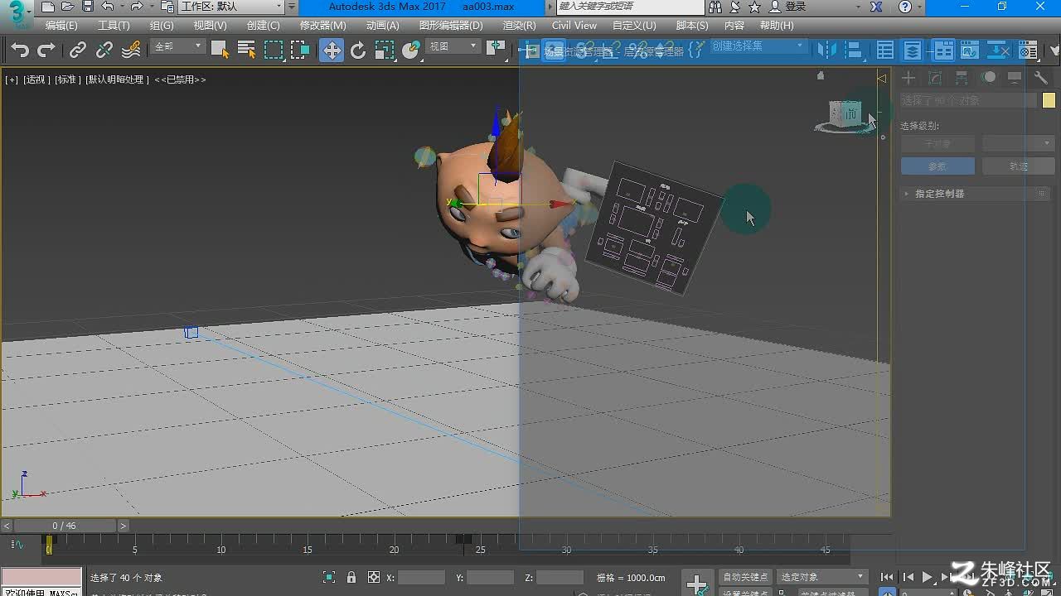Save the file with the floppy icon

pyautogui.click(x=87, y=7)
